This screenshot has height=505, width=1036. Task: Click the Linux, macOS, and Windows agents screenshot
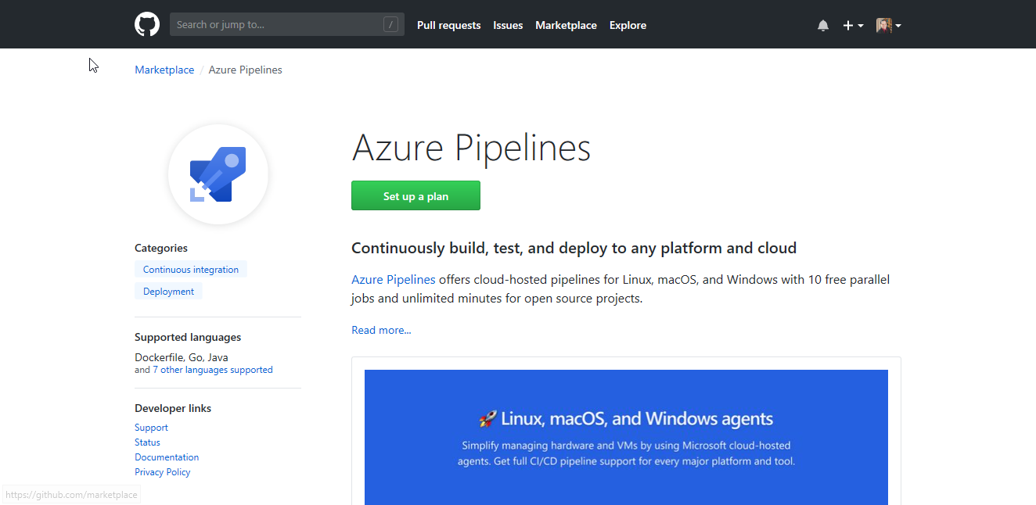click(x=626, y=437)
